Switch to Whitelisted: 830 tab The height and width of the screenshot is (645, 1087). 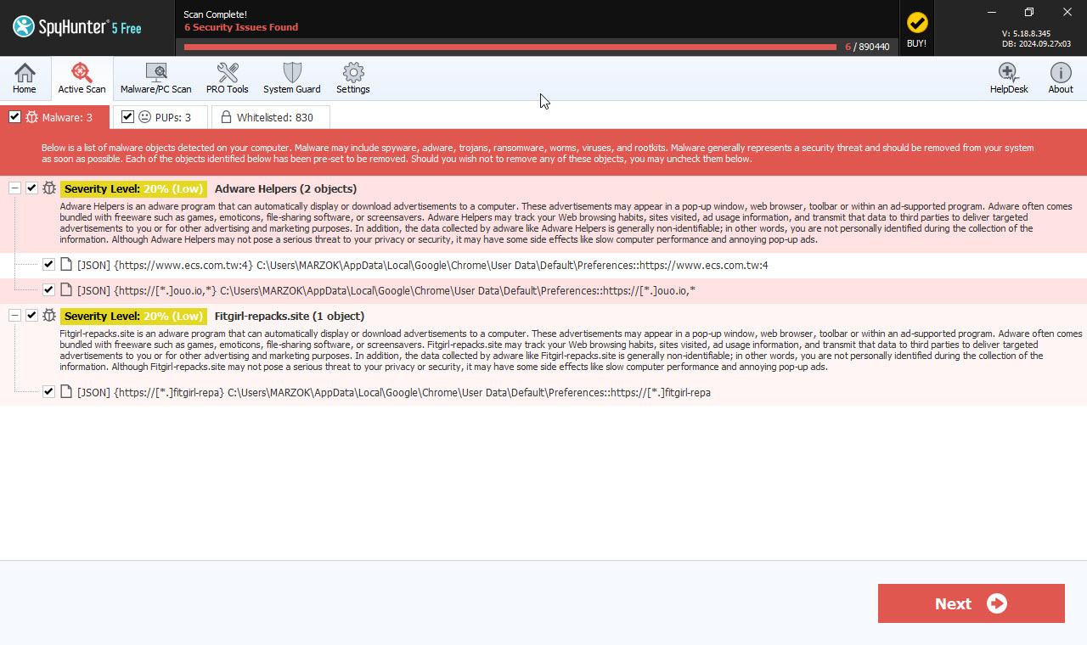pyautogui.click(x=270, y=117)
